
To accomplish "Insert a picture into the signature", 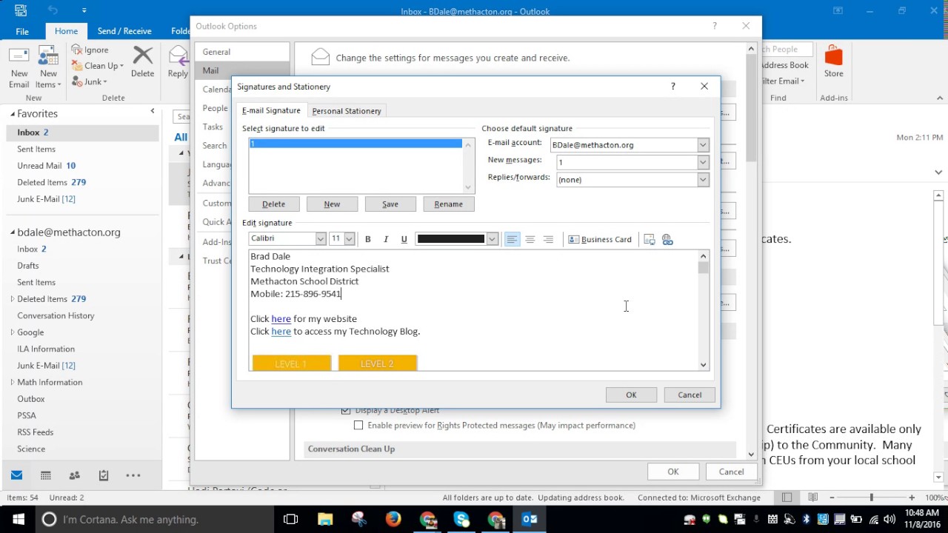I will coord(650,239).
